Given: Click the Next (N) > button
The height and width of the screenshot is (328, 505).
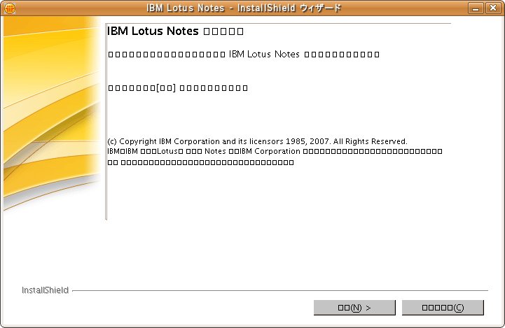Looking at the screenshot, I should [x=354, y=308].
